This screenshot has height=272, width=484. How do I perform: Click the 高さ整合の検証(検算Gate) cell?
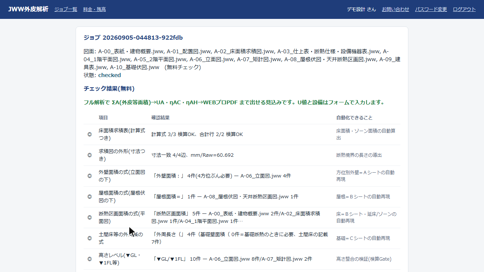(x=364, y=259)
